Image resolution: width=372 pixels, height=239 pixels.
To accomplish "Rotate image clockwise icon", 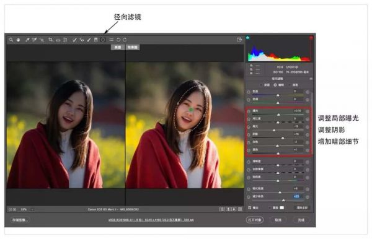I will 125,40.
